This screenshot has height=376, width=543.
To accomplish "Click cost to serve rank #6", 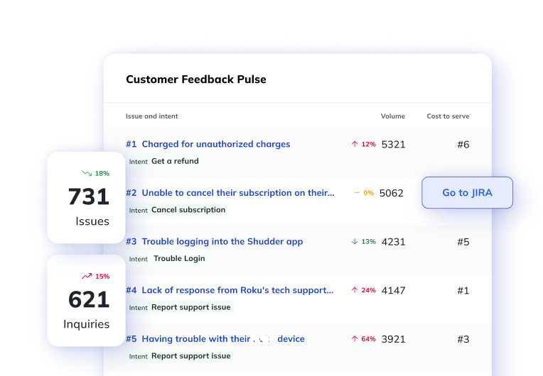I will 463,145.
